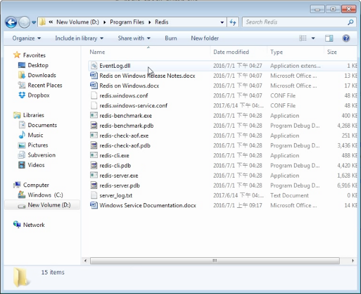Open the address bar history dropdown
Screen dimensions: 361x294
coord(222,23)
